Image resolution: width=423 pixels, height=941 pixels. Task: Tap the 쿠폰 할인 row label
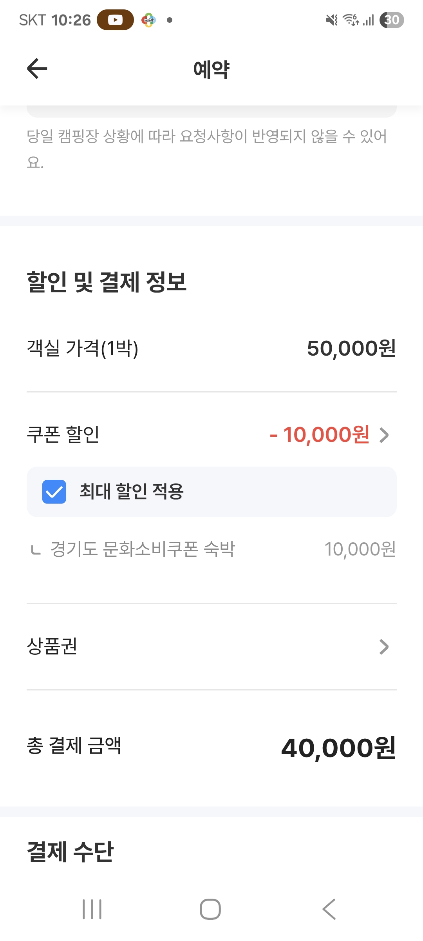[63, 435]
